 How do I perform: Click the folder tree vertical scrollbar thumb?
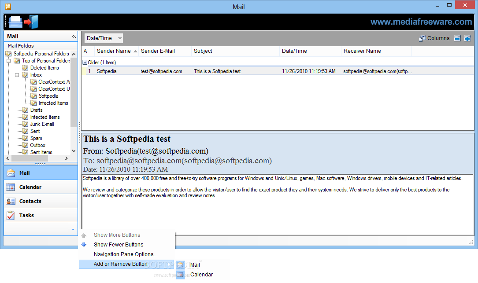pyautogui.click(x=74, y=92)
